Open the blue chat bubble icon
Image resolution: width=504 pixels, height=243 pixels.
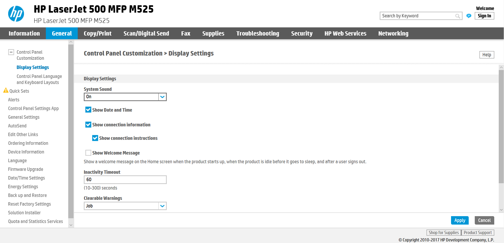469,16
